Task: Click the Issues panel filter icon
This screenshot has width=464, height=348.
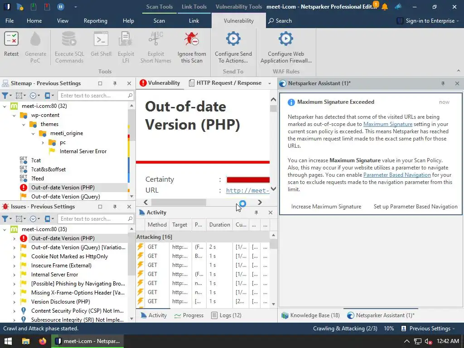Action: click(5, 219)
